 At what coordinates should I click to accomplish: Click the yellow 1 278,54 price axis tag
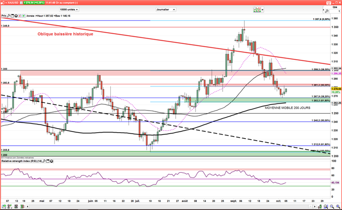336,89
